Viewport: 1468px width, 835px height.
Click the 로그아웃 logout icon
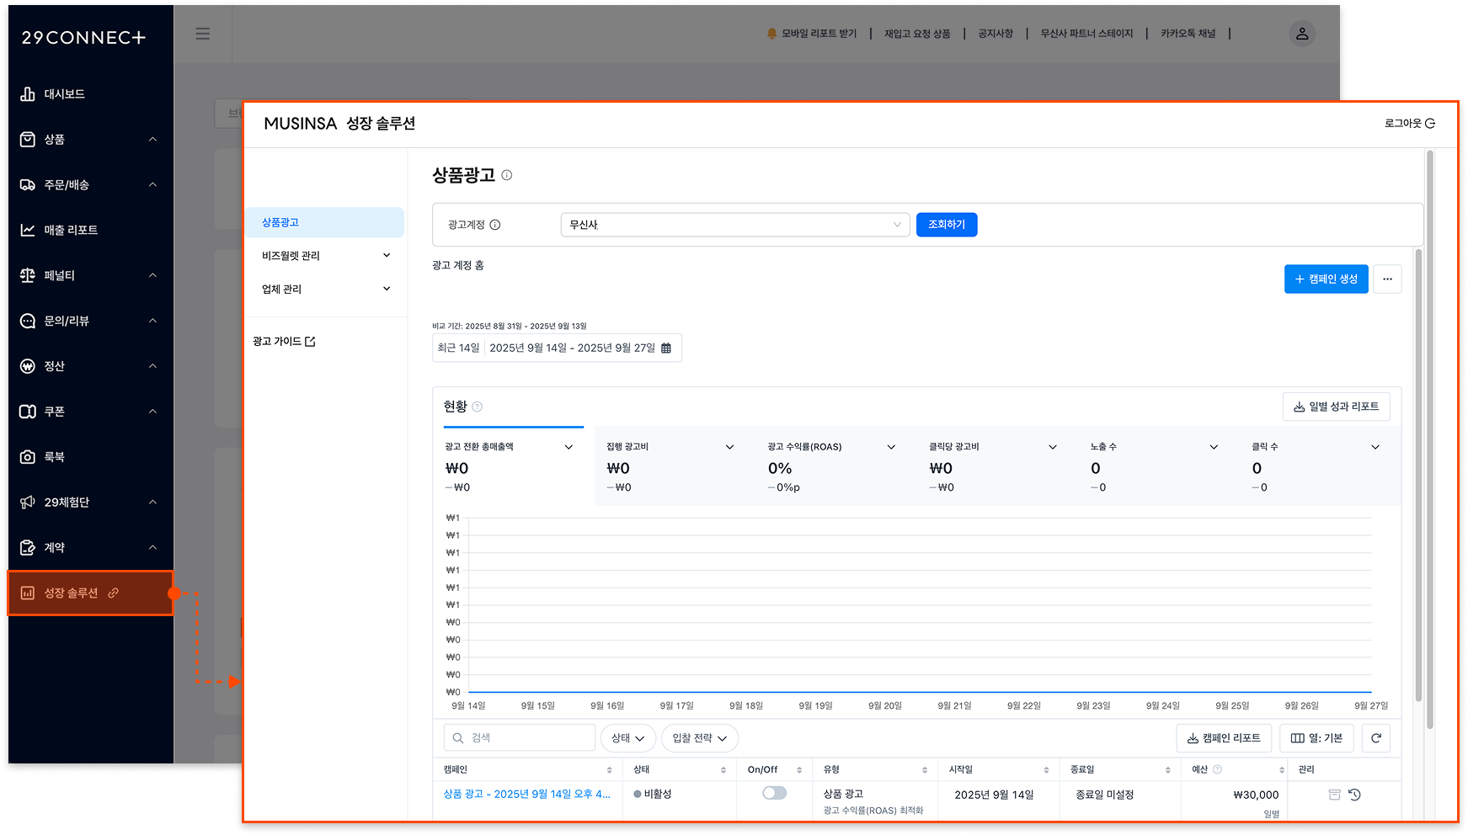(x=1429, y=123)
